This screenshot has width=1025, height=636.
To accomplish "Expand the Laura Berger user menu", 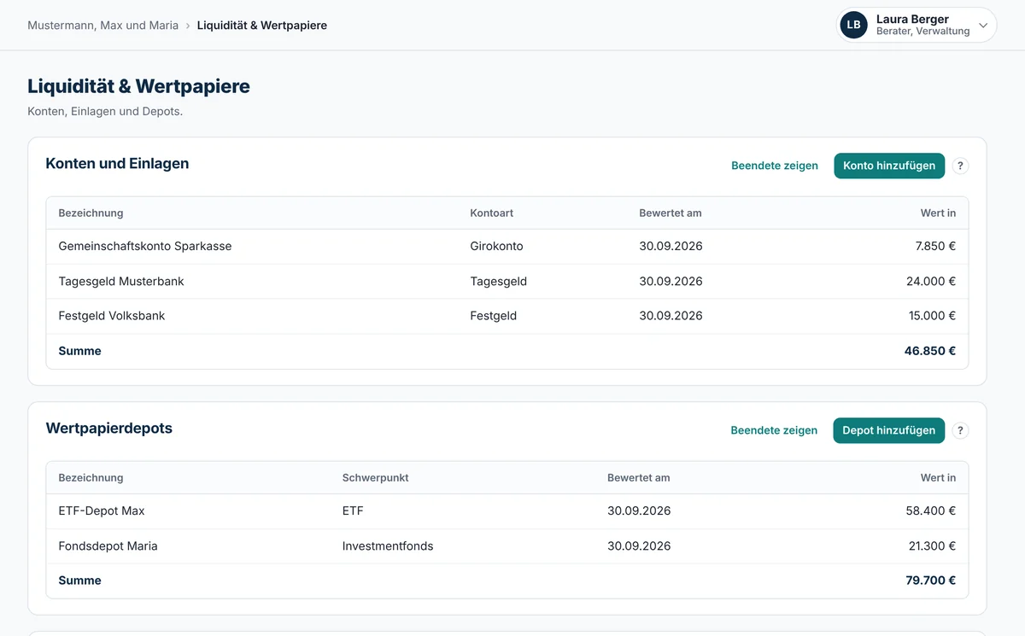I will click(917, 25).
